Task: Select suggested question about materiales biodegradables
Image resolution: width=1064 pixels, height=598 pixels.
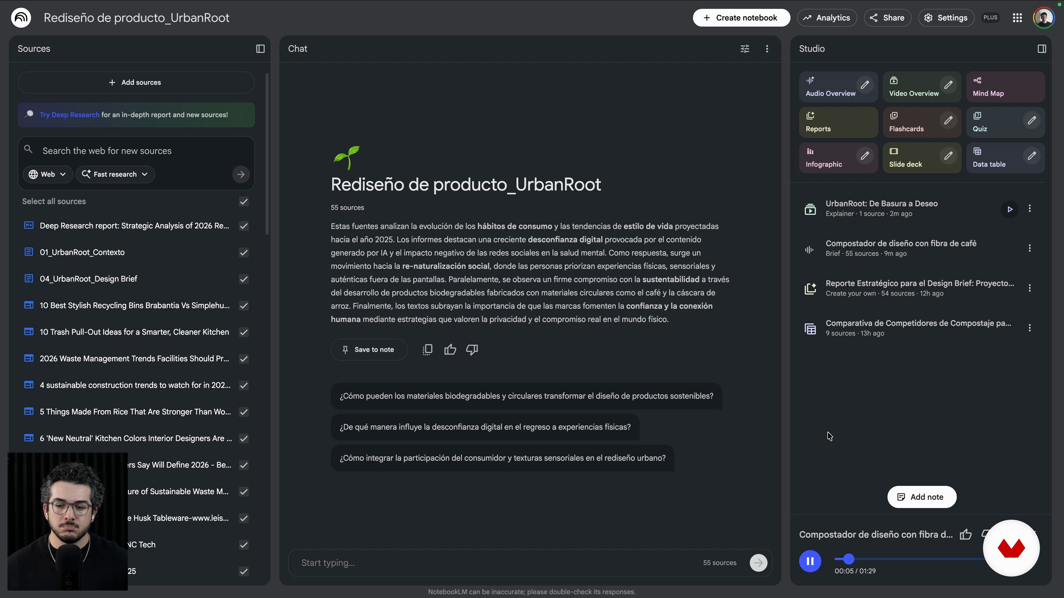Action: (x=526, y=396)
